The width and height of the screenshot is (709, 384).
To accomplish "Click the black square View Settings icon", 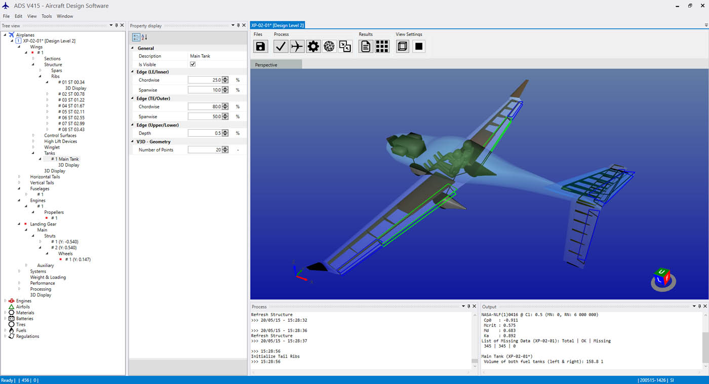I will click(x=419, y=47).
